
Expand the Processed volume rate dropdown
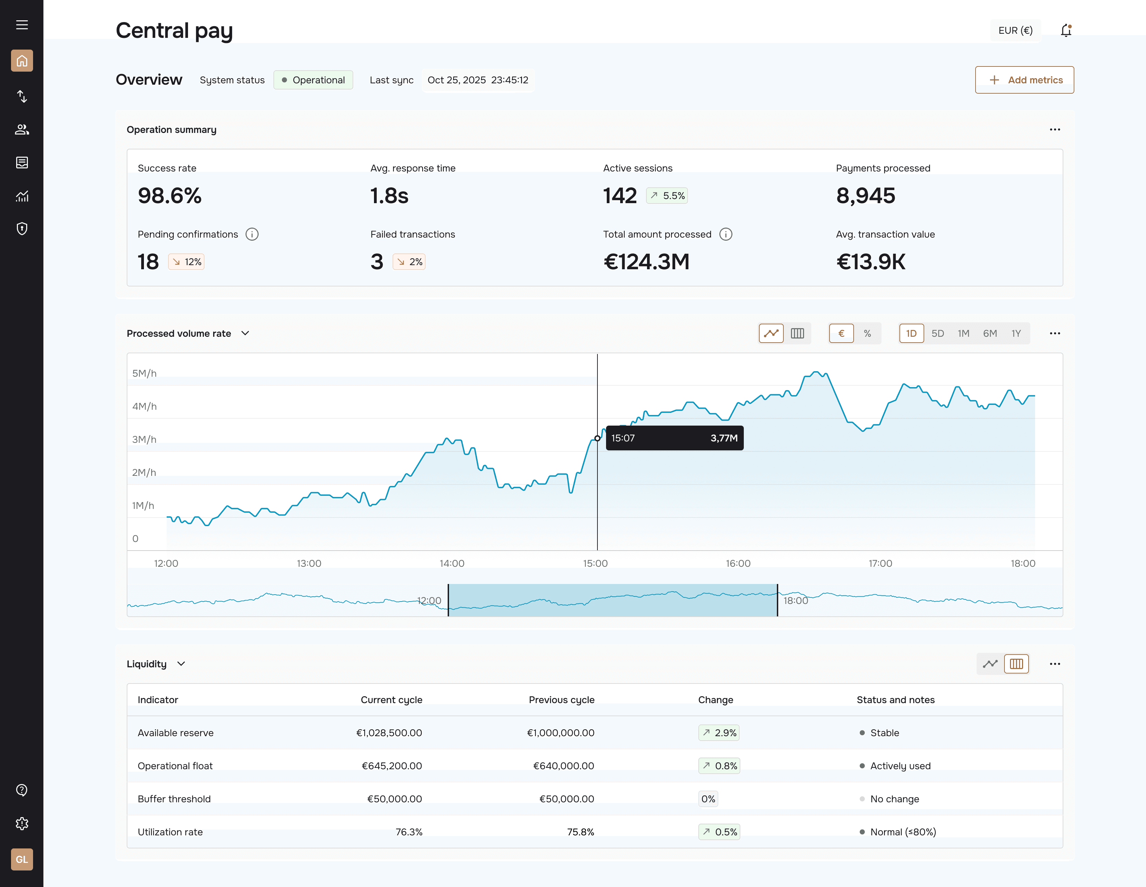(245, 333)
